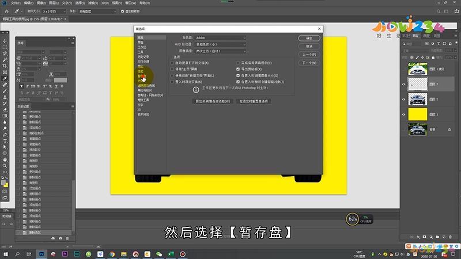Open History panel flyout menu
The width and height of the screenshot is (461, 259).
(73, 106)
